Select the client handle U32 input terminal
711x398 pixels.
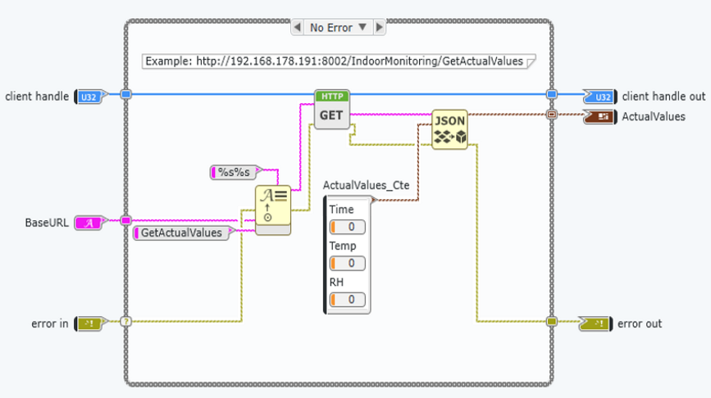pos(88,97)
